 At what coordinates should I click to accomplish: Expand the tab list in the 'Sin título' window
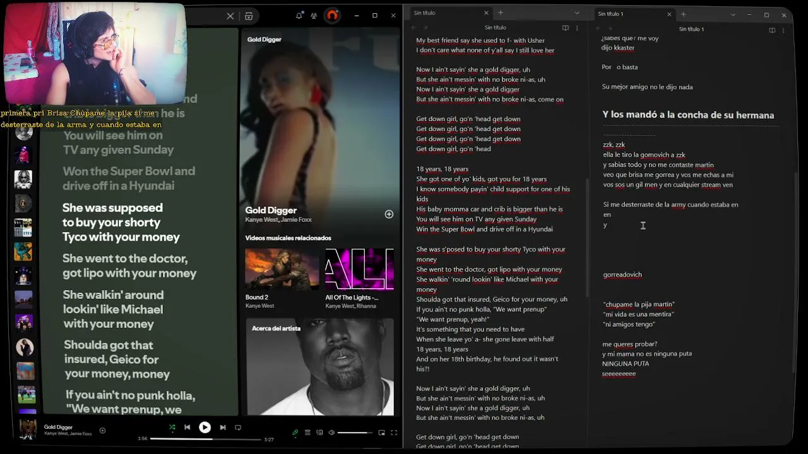coord(577,13)
